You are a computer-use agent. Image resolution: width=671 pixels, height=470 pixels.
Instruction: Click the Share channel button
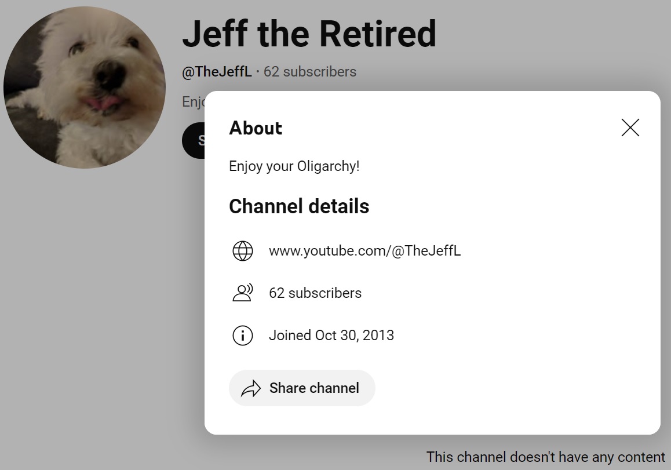[302, 388]
